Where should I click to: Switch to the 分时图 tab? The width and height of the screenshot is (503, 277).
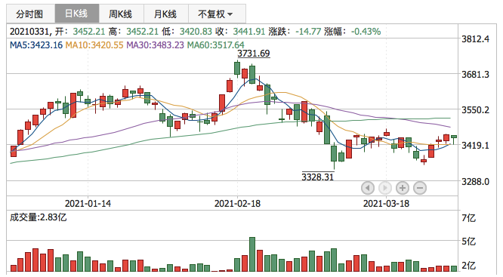pos(29,14)
